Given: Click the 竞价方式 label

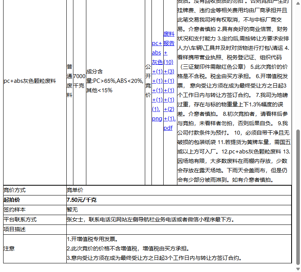Looking at the screenshot, I should [x=15, y=190].
